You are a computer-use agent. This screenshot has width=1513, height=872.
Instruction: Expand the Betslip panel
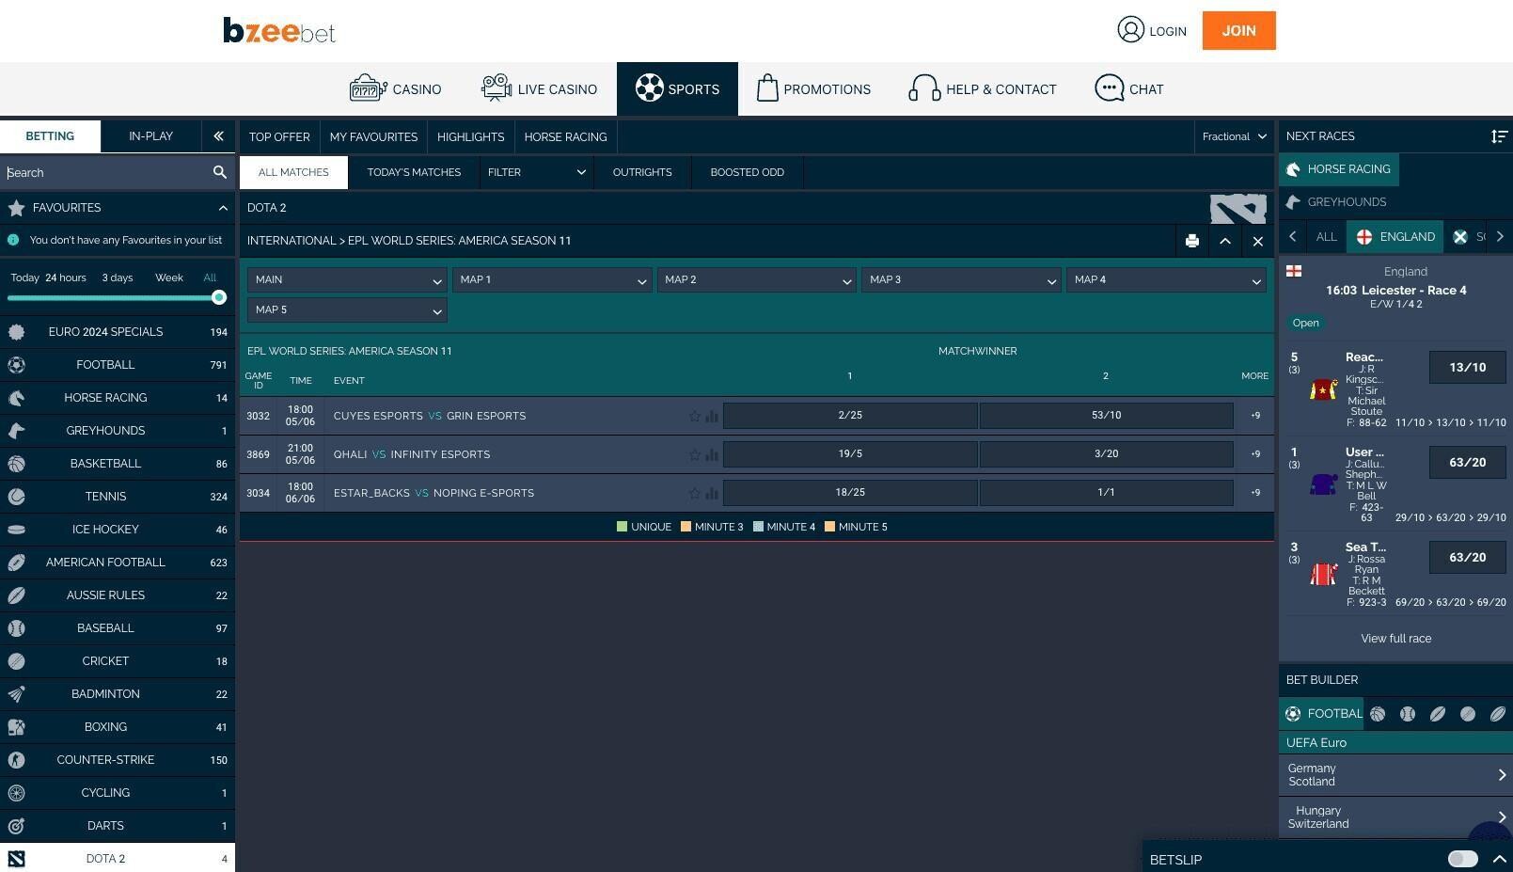pos(1500,860)
